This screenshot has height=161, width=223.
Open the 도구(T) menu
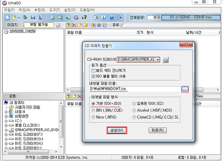click(x=55, y=10)
